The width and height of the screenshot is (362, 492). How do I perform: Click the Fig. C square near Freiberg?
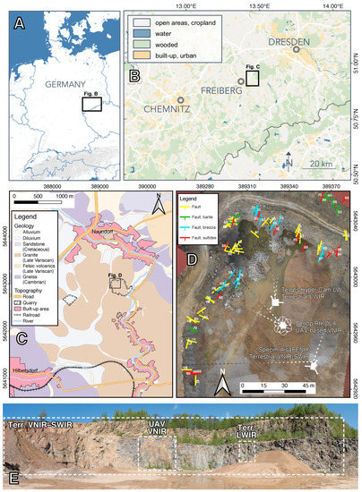point(253,79)
